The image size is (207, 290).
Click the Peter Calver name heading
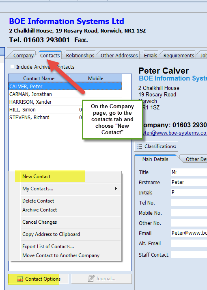164,71
